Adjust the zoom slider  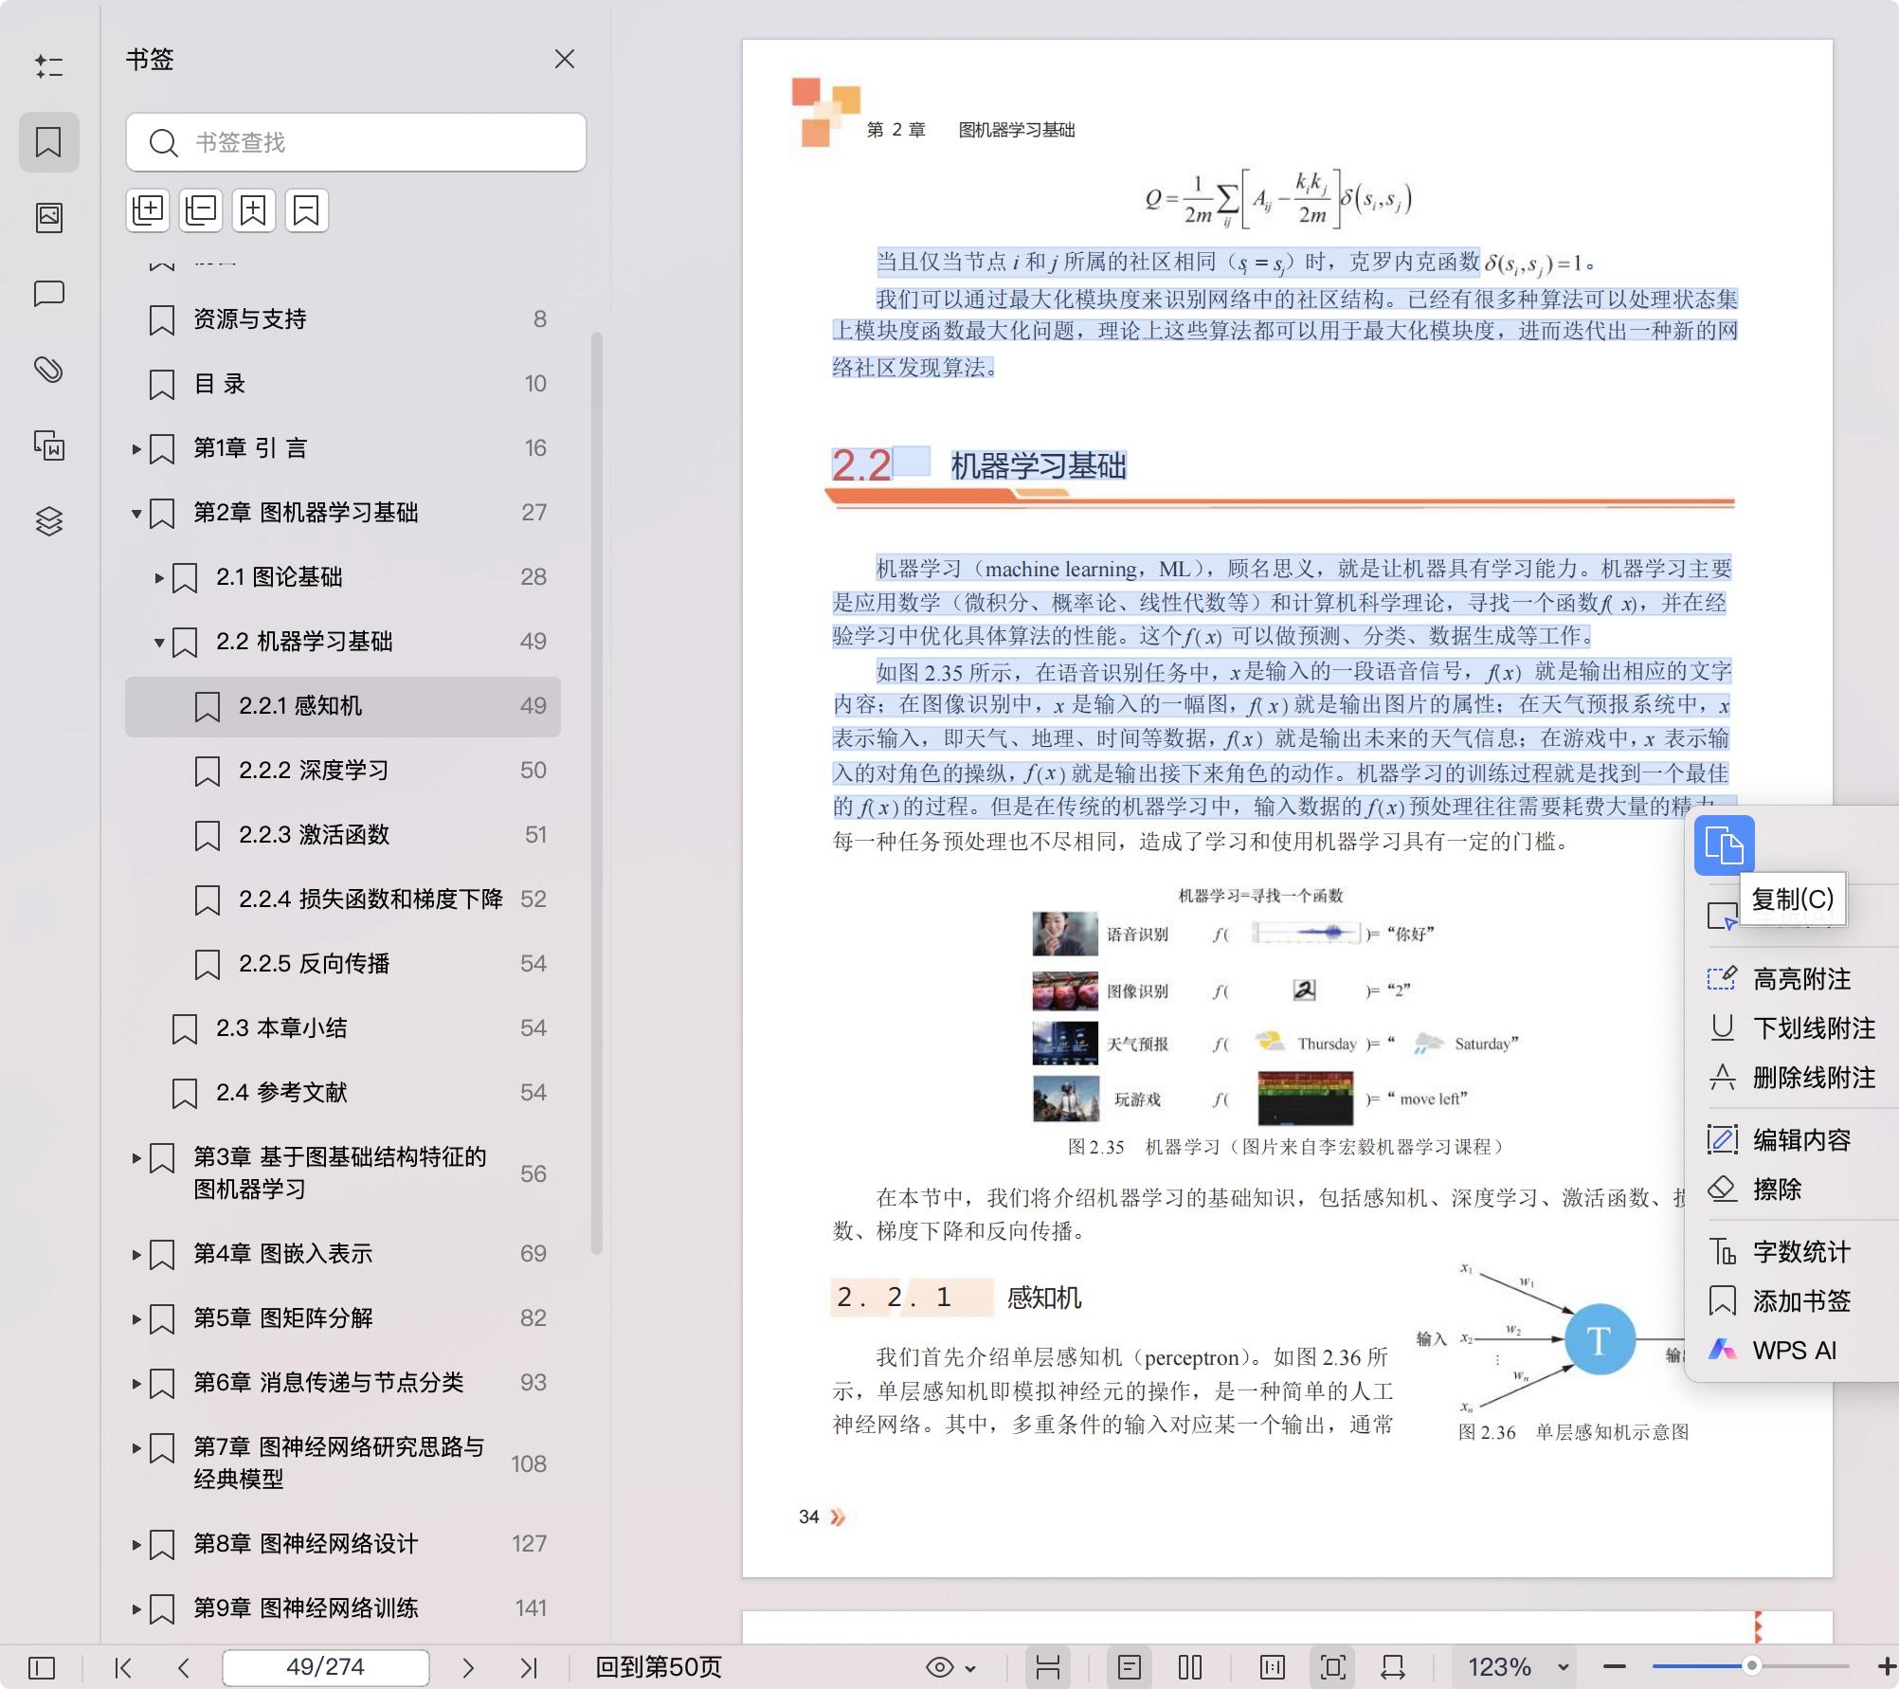click(x=1751, y=1665)
